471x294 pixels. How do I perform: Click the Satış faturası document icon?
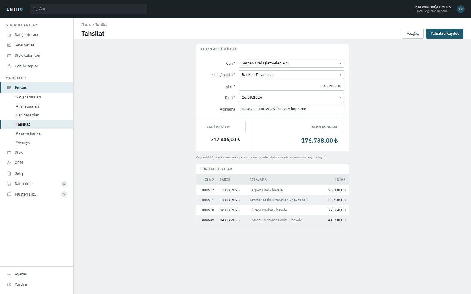click(x=9, y=35)
